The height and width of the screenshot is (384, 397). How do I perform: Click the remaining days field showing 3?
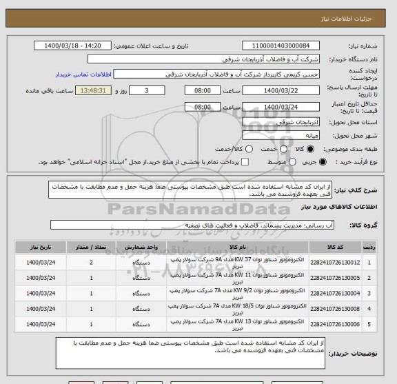(x=147, y=90)
